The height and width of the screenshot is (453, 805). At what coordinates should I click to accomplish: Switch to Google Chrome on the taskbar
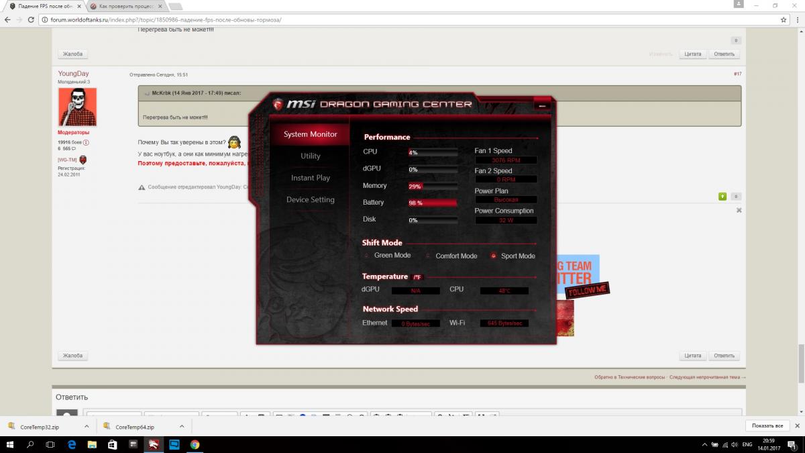pos(195,444)
